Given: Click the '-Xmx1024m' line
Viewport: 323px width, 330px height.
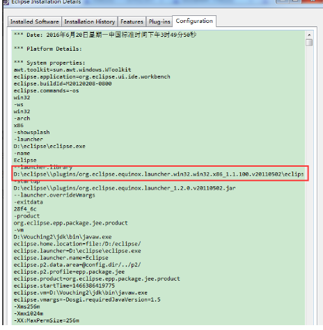Looking at the screenshot, I should pos(29,313).
